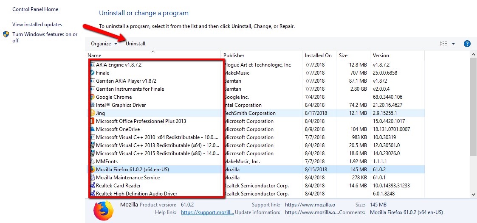Open Turn Windows features on or off
The width and height of the screenshot is (477, 223).
point(45,37)
